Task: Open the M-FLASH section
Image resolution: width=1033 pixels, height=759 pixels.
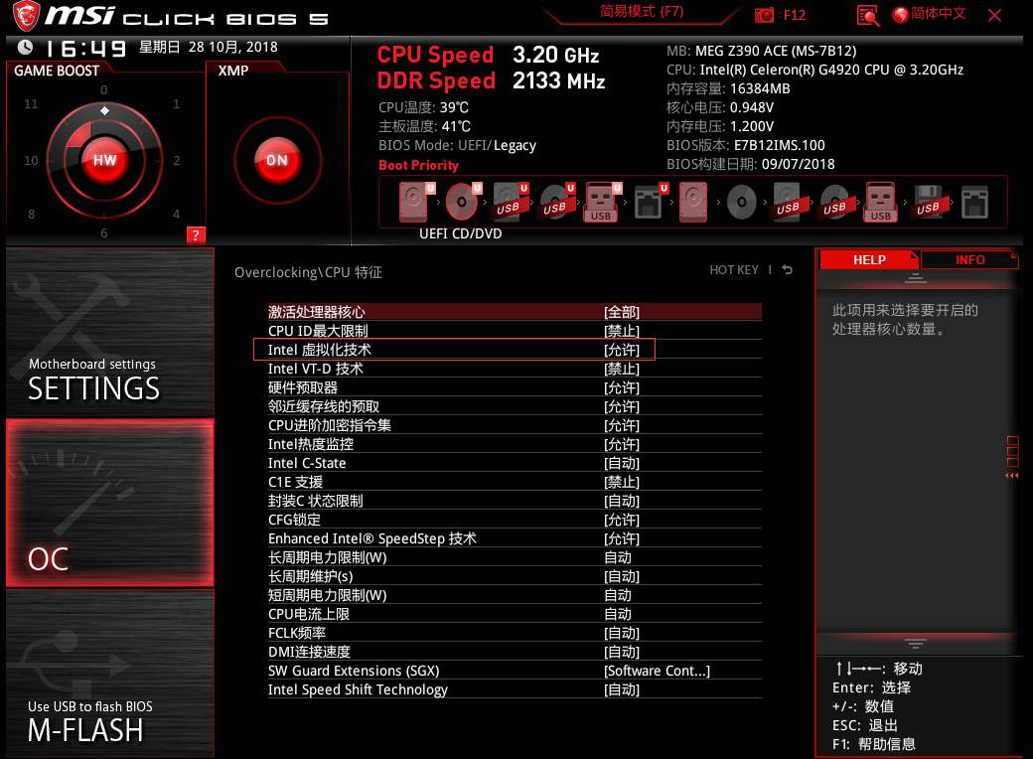Action: click(110, 674)
